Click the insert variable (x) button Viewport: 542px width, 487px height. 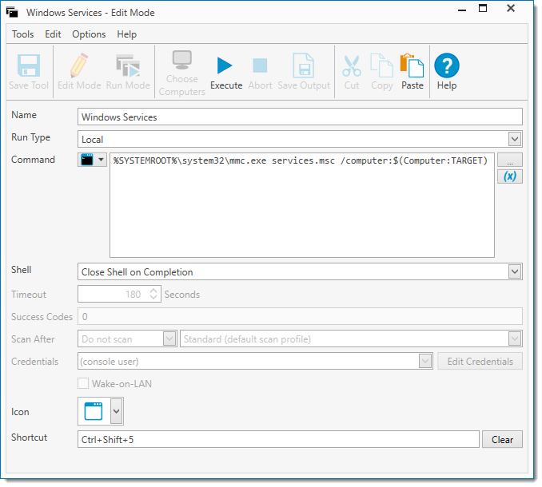click(510, 176)
